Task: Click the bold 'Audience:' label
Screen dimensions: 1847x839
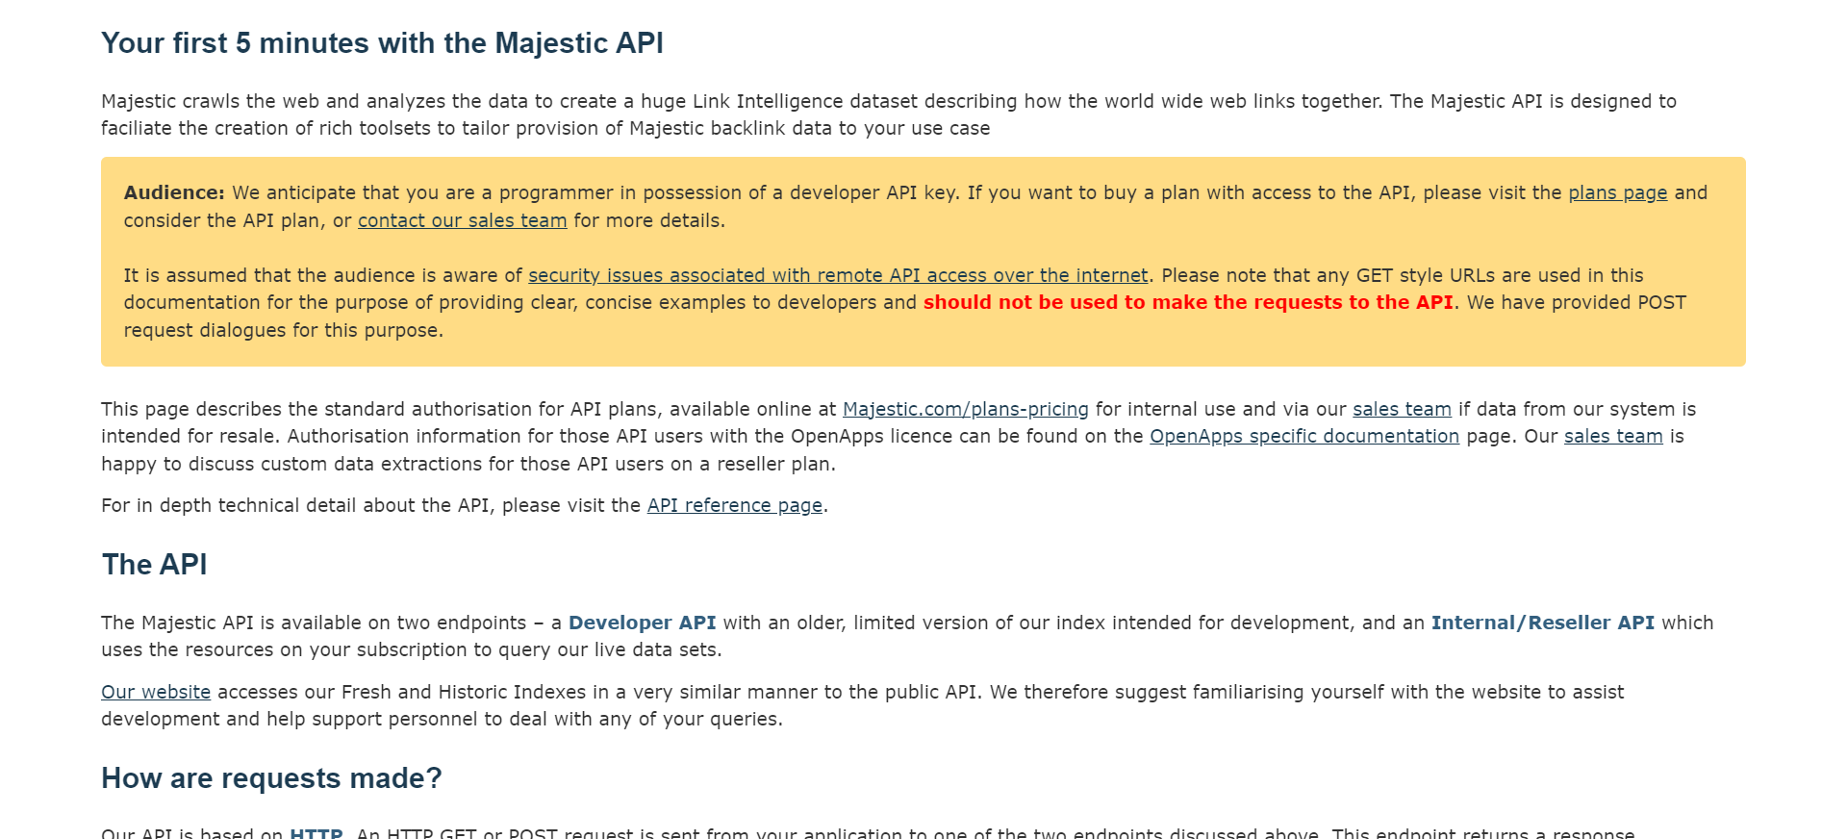Action: pyautogui.click(x=174, y=192)
